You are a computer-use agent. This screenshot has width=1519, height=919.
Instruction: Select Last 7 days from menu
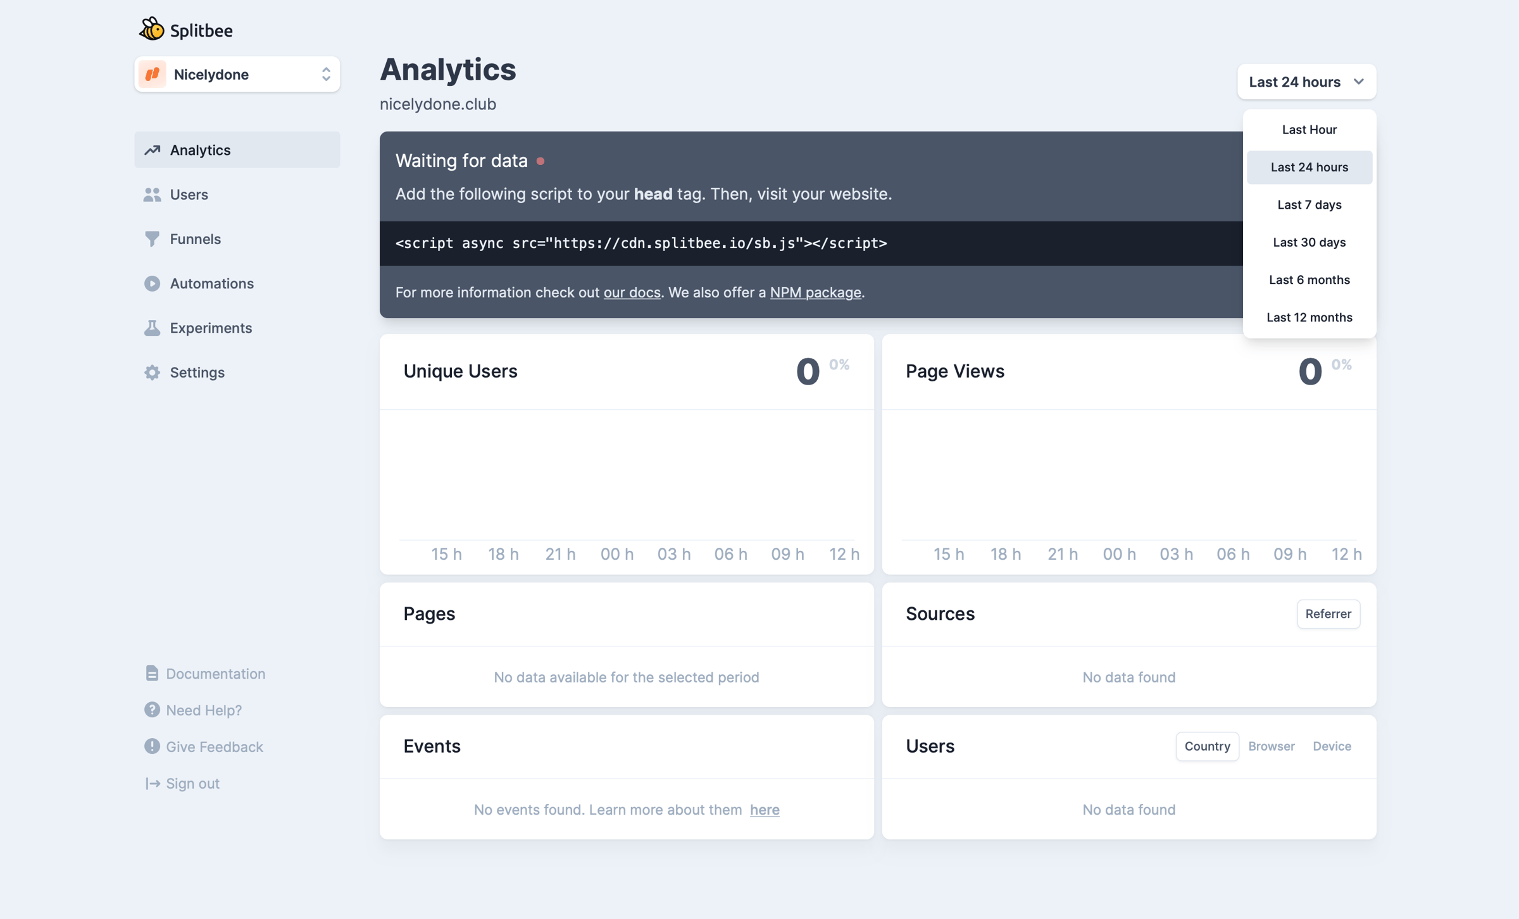(x=1309, y=205)
